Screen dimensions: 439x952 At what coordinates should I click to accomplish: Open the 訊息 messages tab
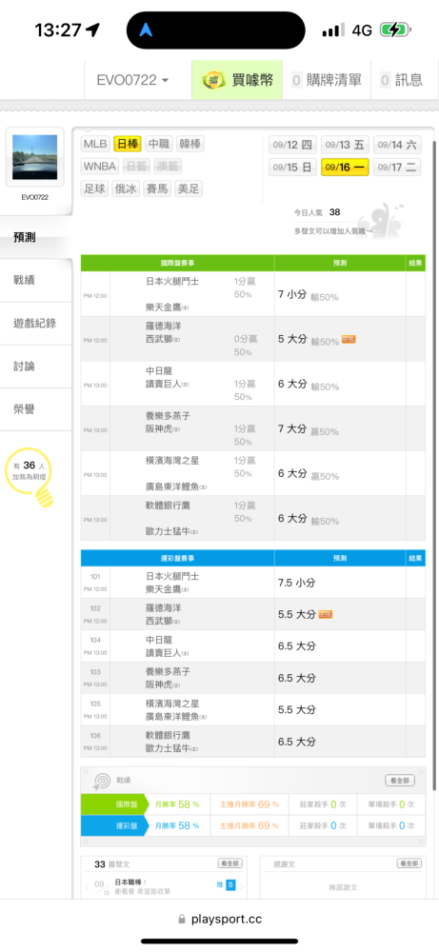click(x=401, y=80)
